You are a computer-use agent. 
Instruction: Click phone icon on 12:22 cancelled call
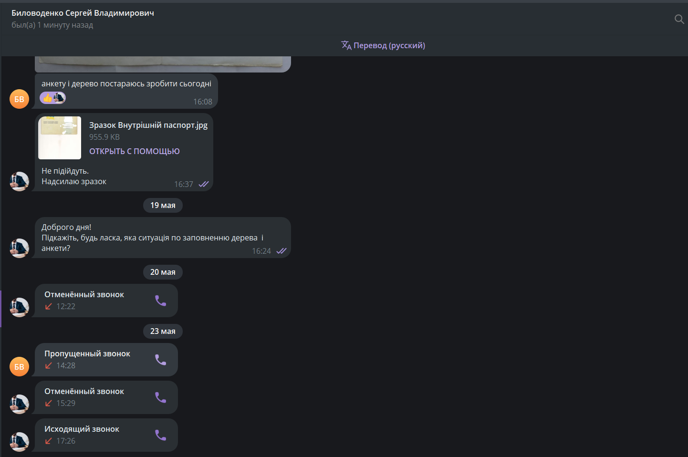point(161,301)
